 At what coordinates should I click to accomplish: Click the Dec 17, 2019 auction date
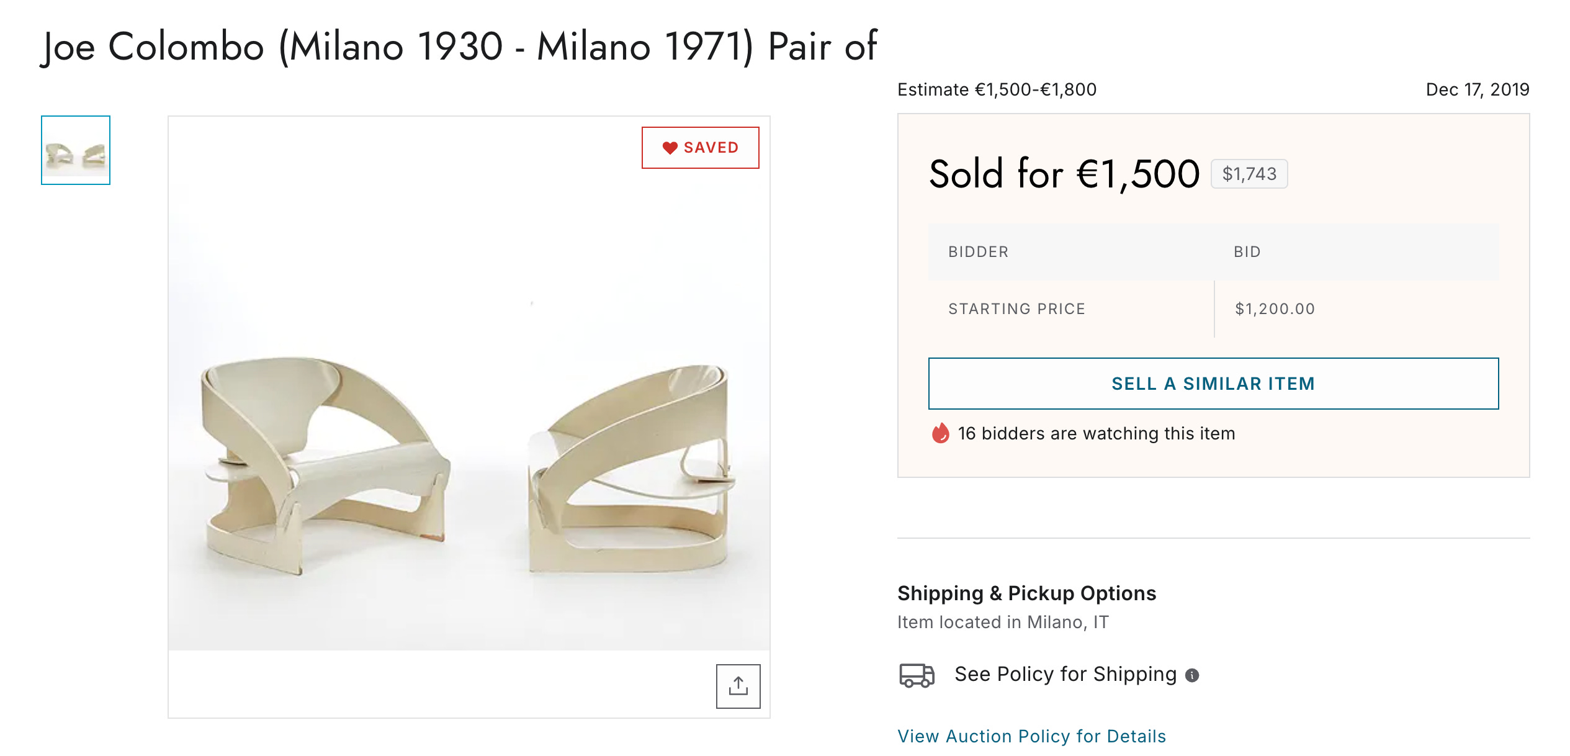click(x=1477, y=90)
